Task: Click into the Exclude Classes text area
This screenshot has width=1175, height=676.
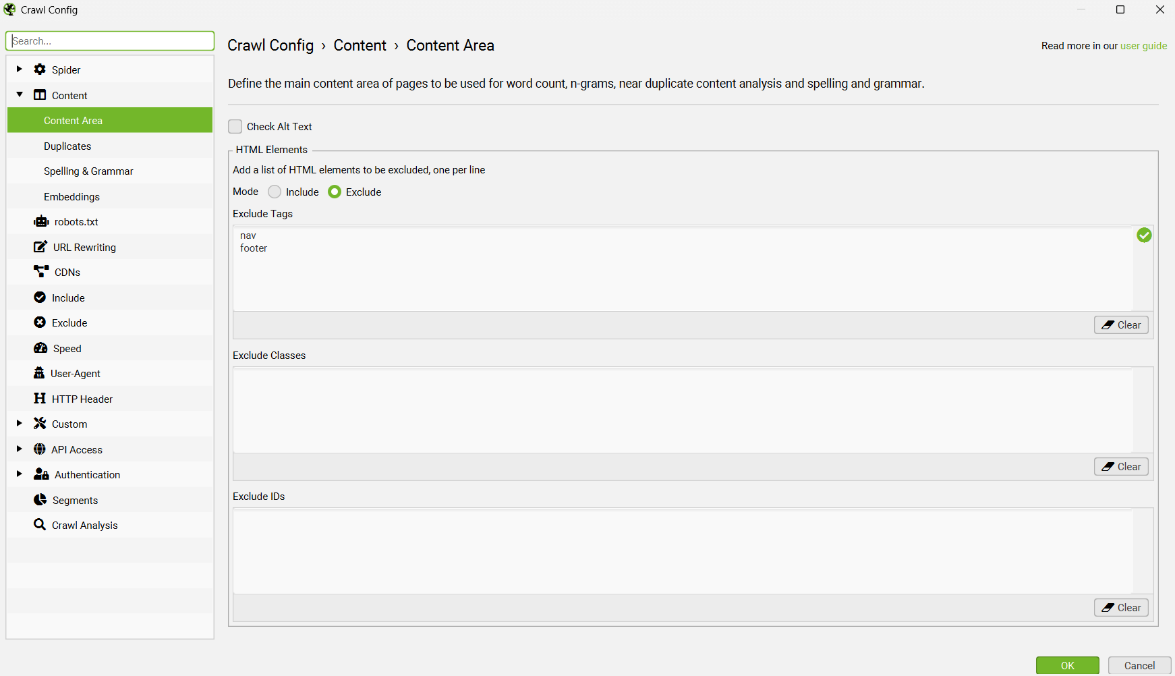Action: coord(683,410)
